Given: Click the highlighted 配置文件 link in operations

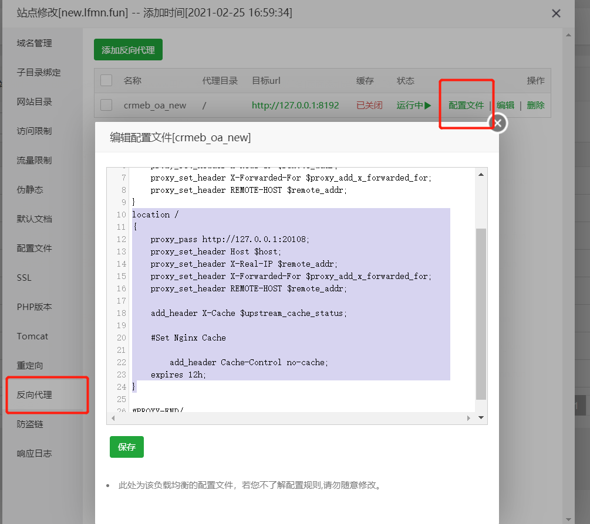Looking at the screenshot, I should tap(466, 105).
